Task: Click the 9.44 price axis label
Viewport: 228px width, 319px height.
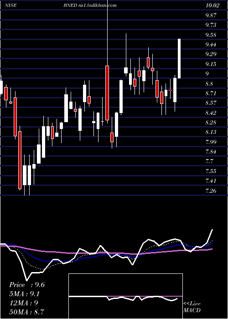Action: pos(211,45)
